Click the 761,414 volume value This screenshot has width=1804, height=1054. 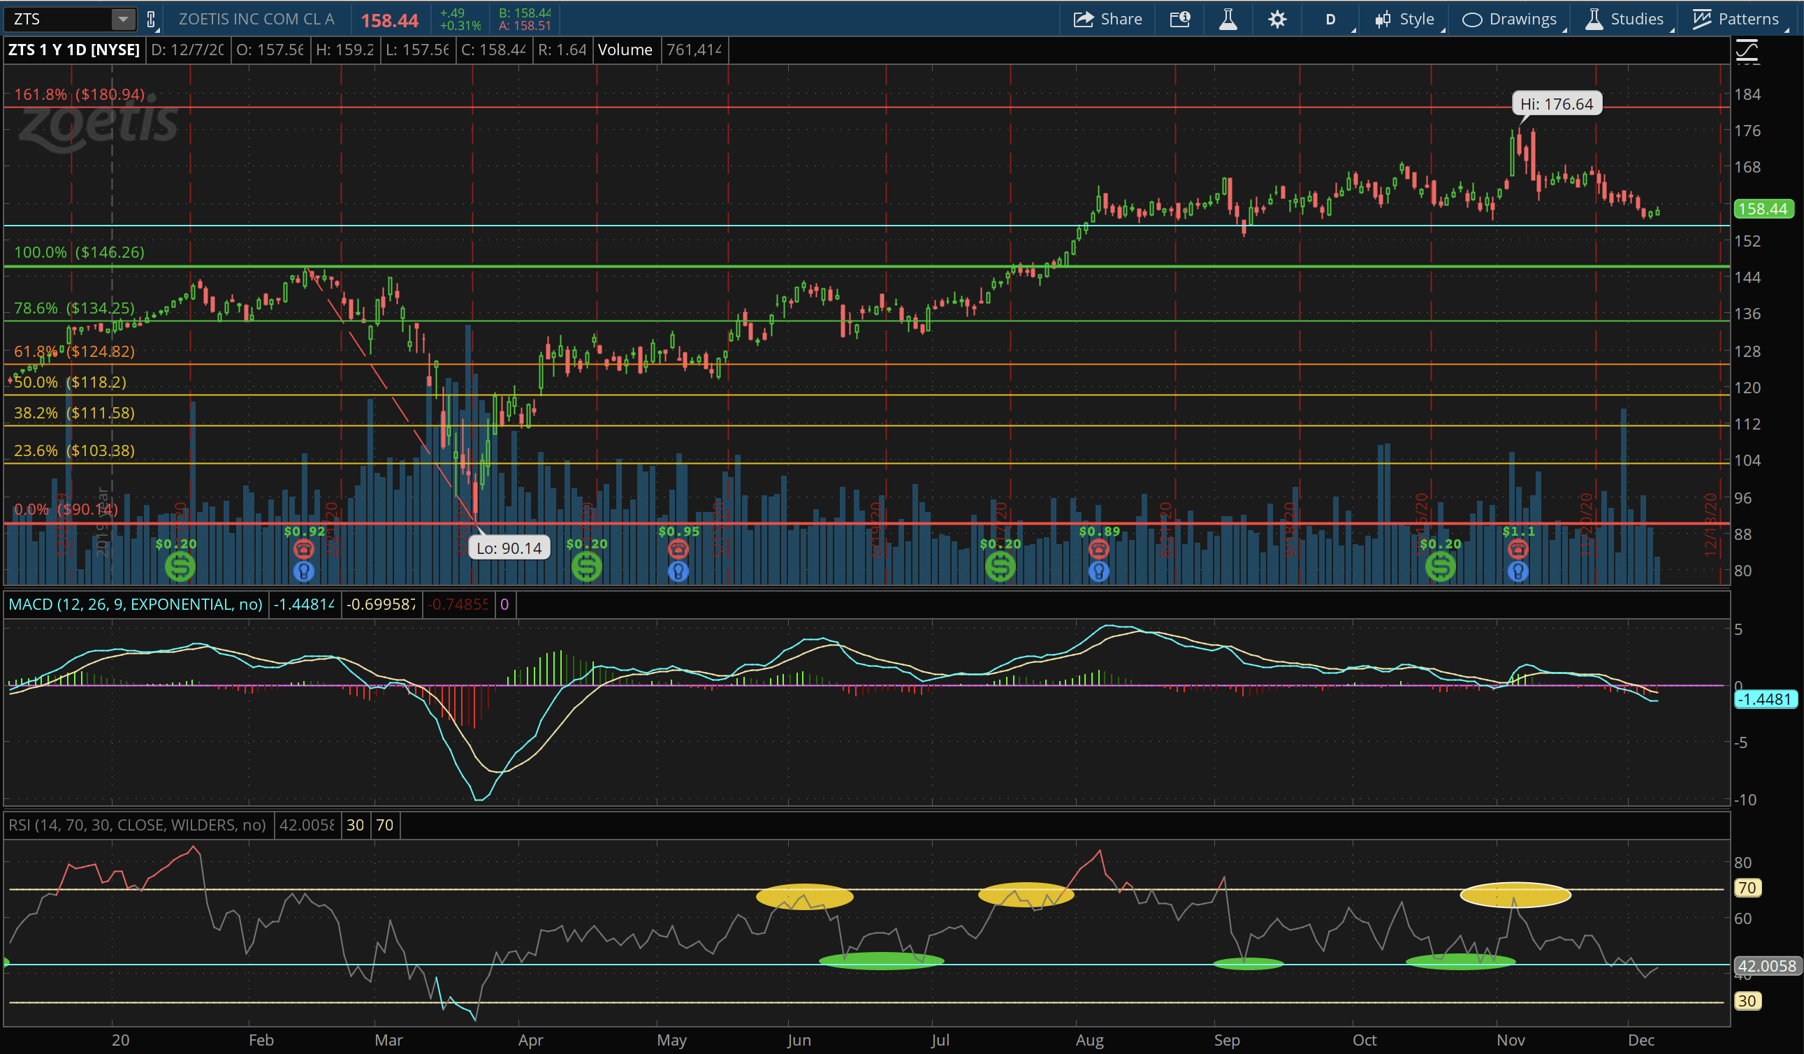[694, 50]
